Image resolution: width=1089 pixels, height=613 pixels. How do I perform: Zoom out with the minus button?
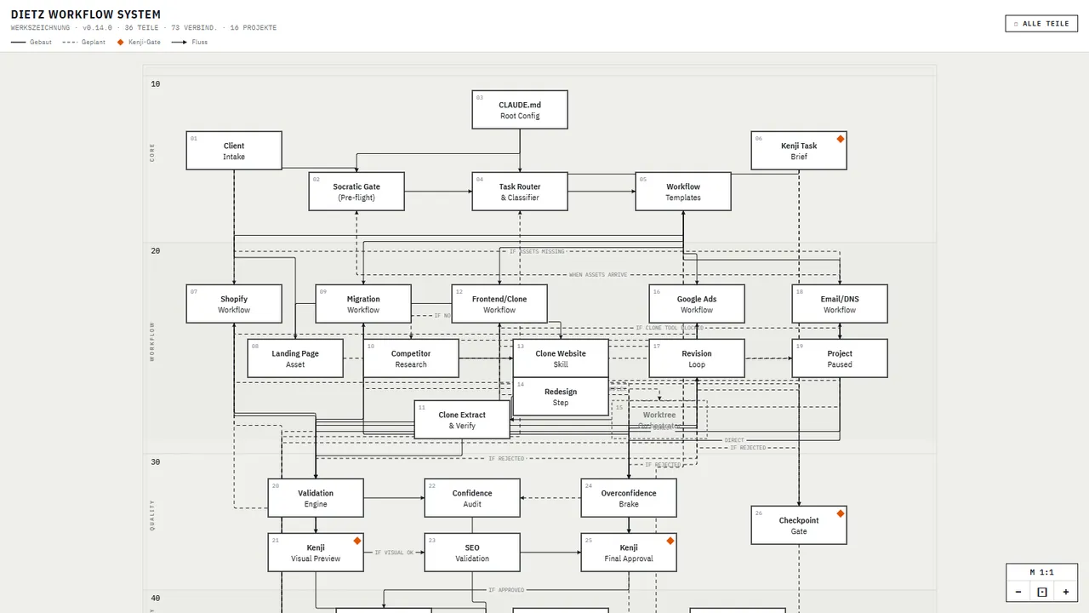pyautogui.click(x=1018, y=592)
